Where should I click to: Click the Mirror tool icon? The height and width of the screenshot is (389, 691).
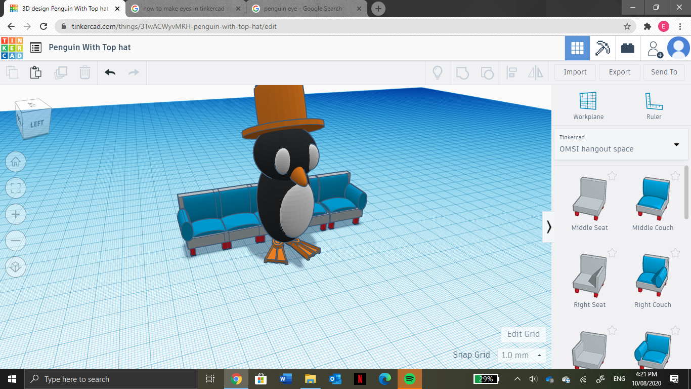(x=536, y=72)
